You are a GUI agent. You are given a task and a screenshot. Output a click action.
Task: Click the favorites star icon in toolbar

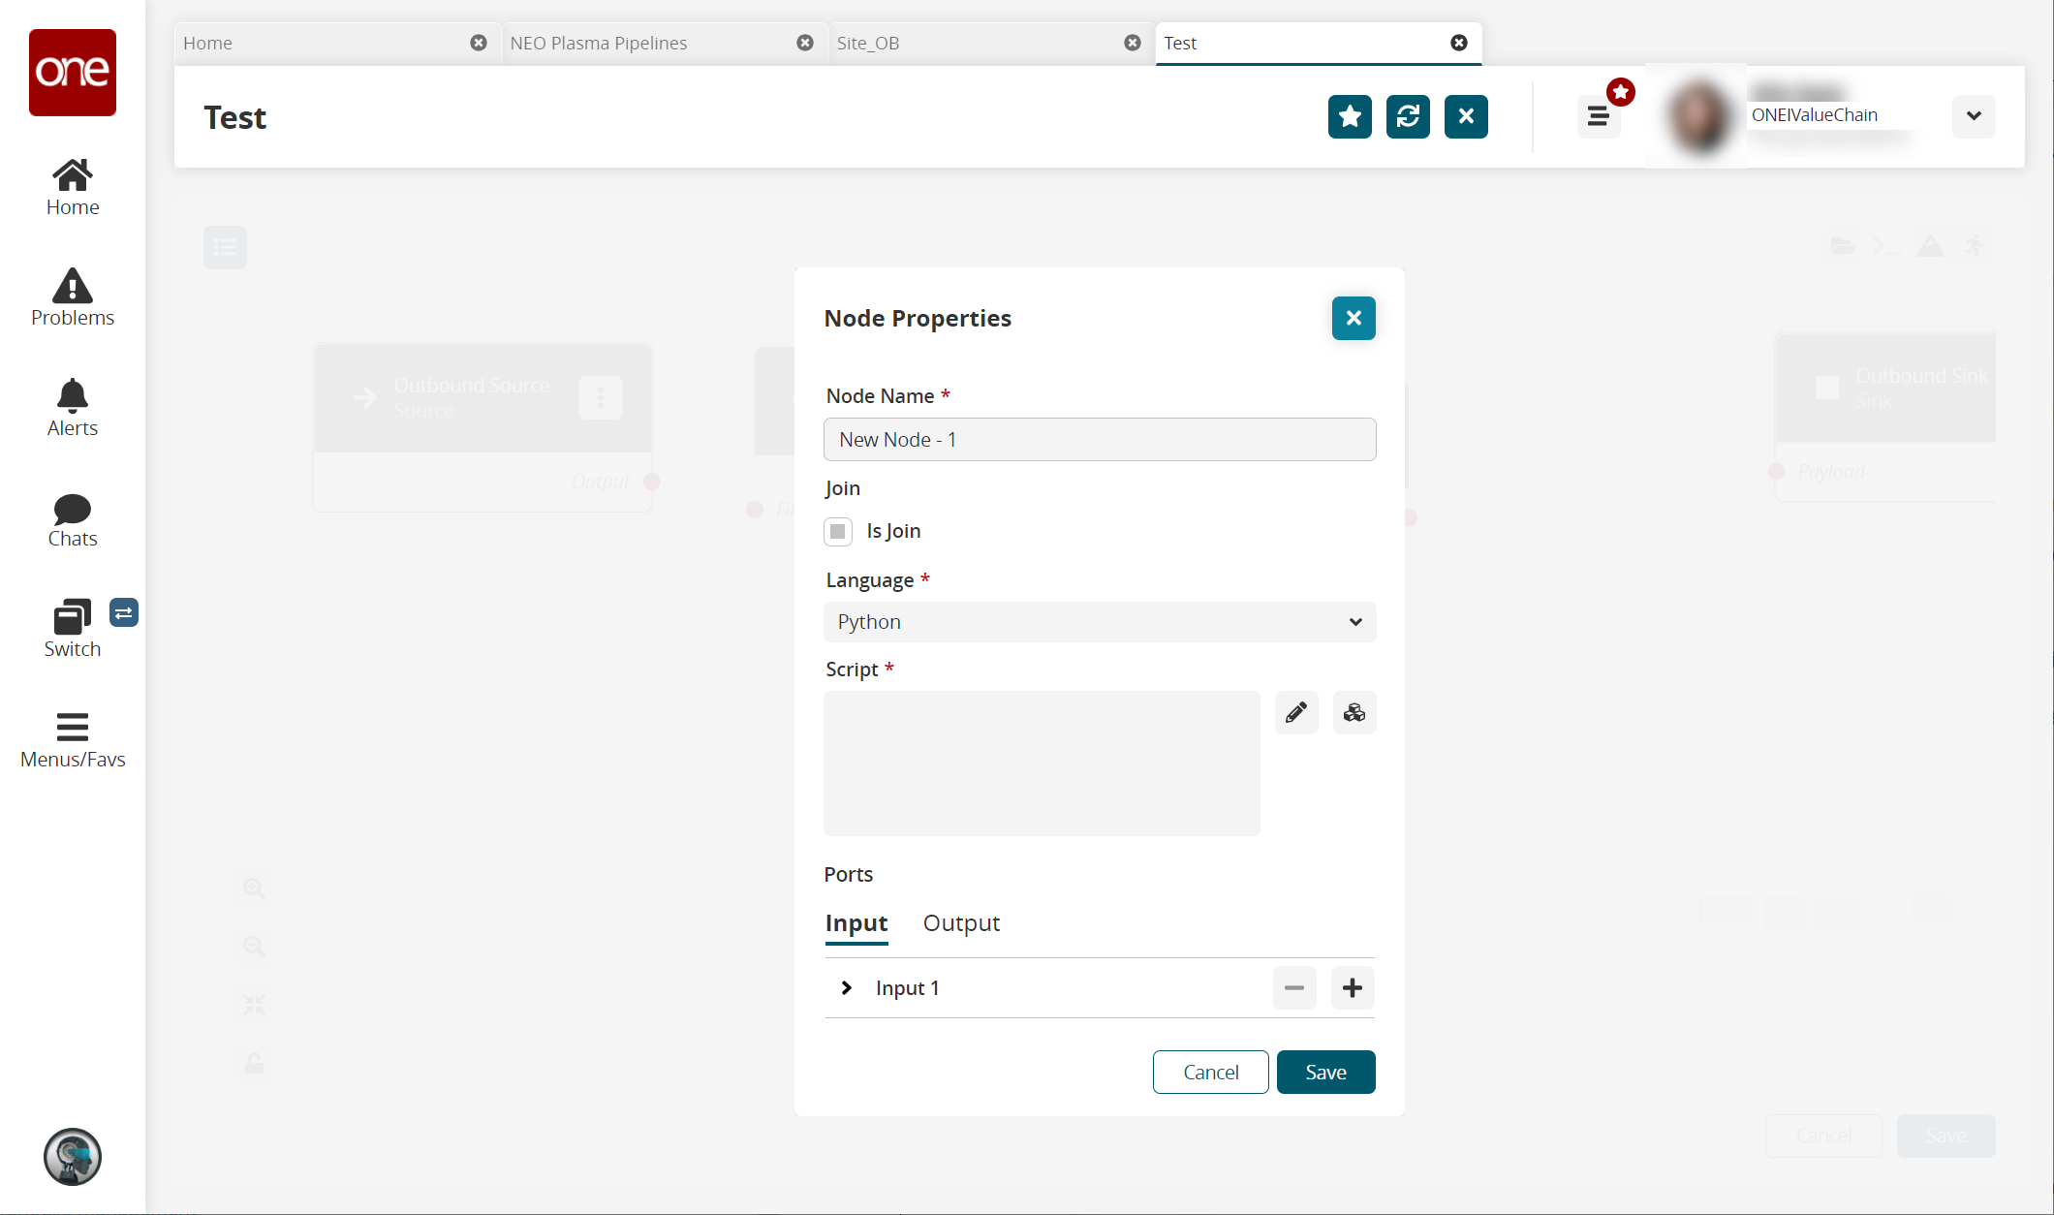(x=1348, y=117)
